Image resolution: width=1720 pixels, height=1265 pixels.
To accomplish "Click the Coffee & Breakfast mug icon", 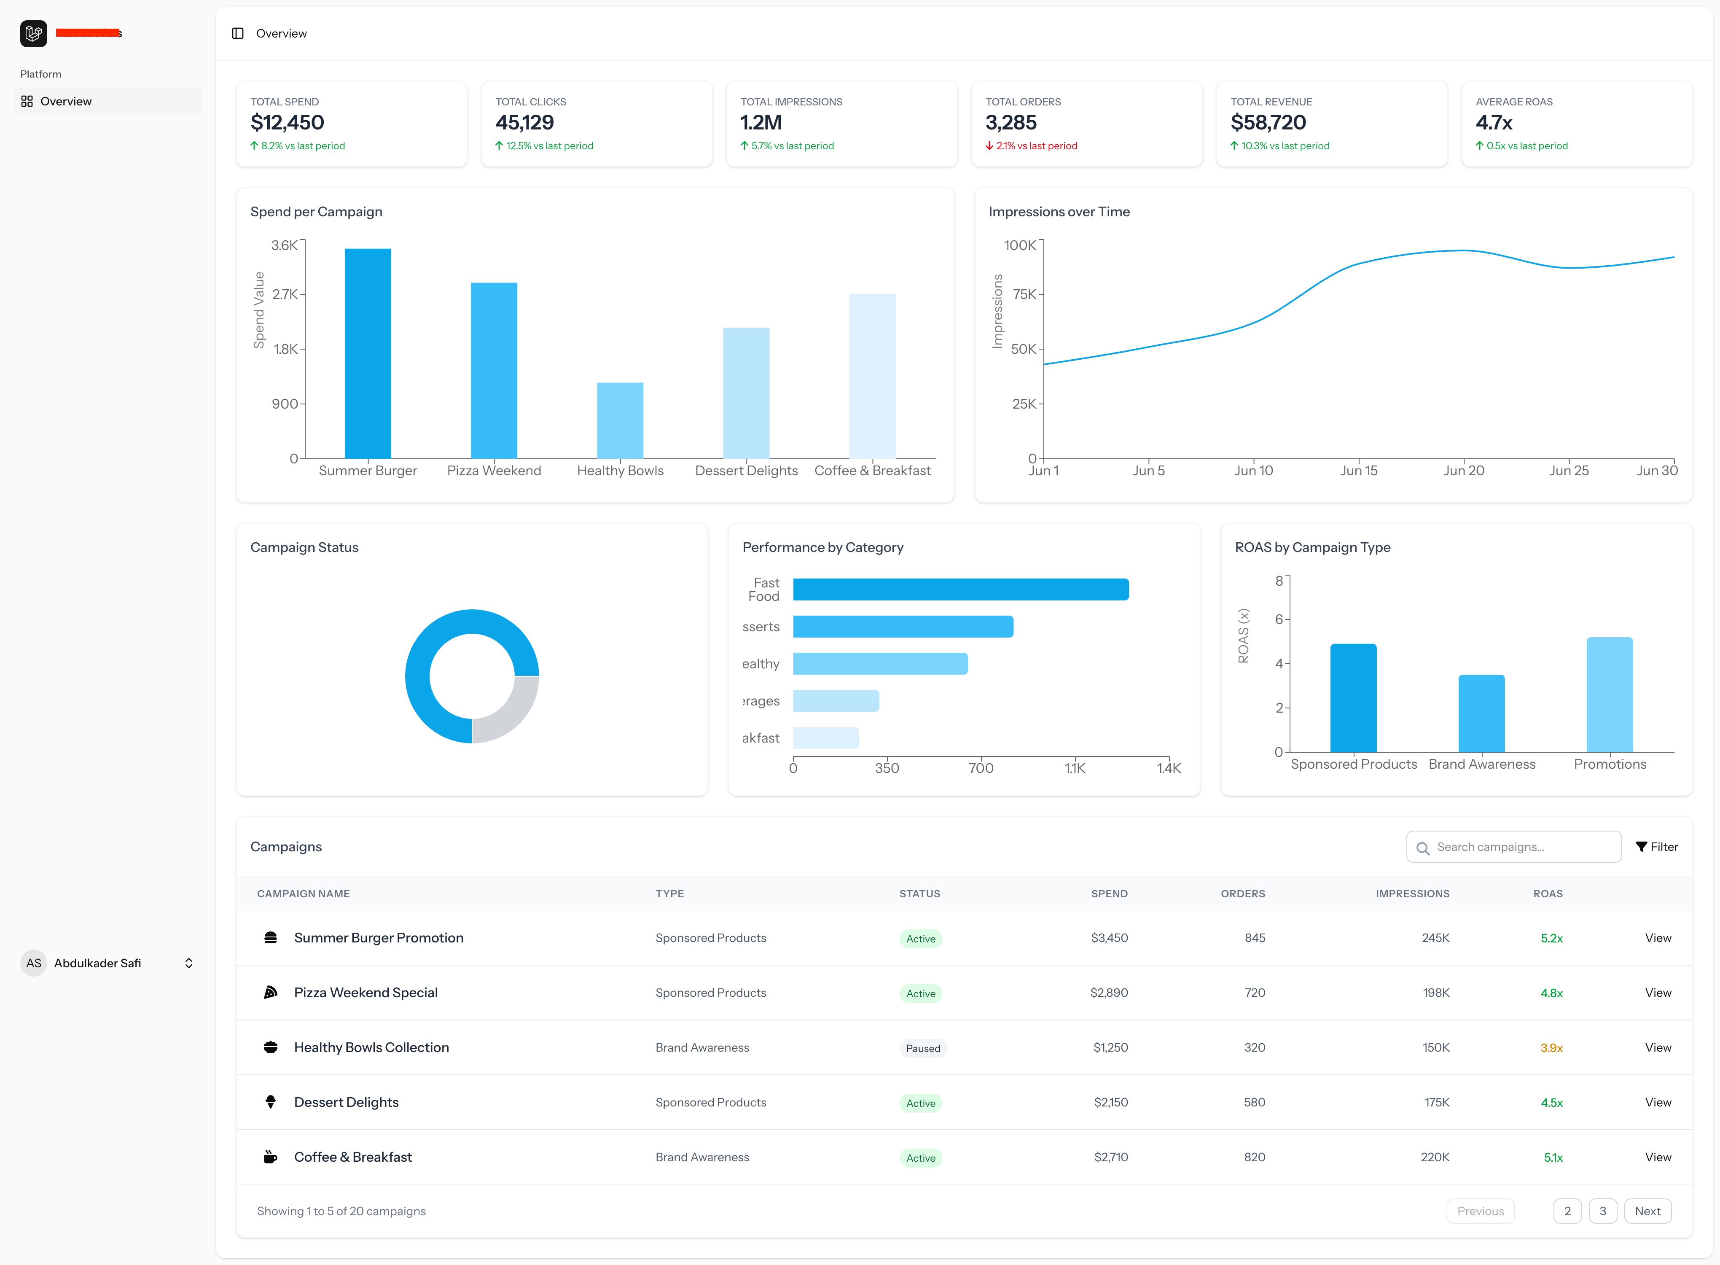I will click(x=270, y=1157).
